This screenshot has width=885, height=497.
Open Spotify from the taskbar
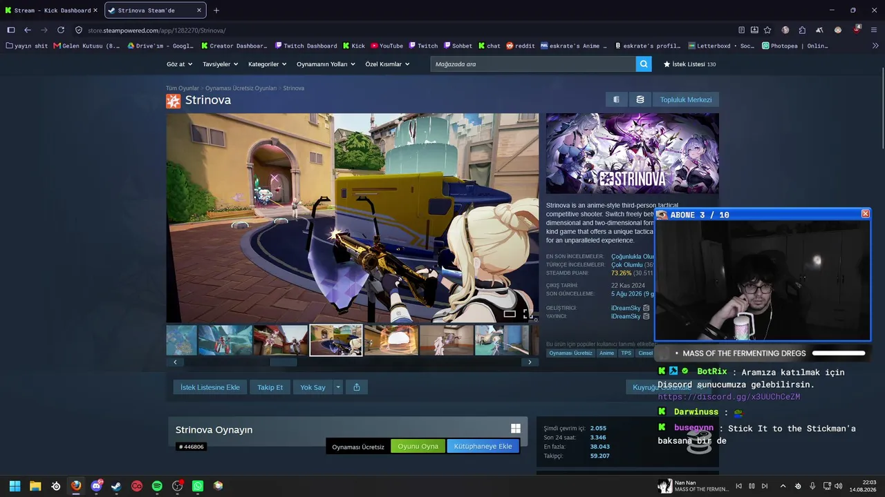[157, 486]
